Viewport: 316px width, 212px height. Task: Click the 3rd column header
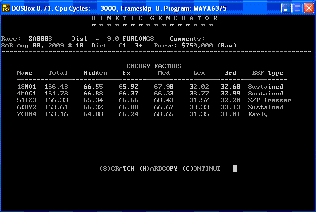(x=230, y=72)
